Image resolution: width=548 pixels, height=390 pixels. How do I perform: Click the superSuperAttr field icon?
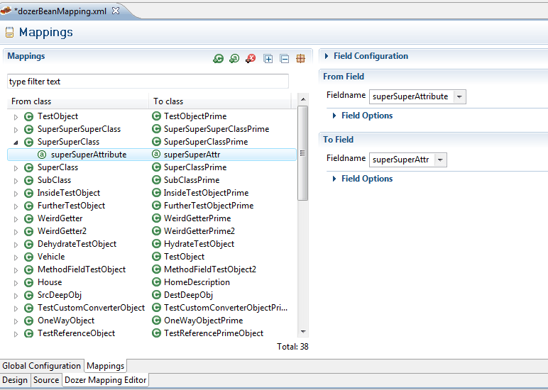[156, 155]
